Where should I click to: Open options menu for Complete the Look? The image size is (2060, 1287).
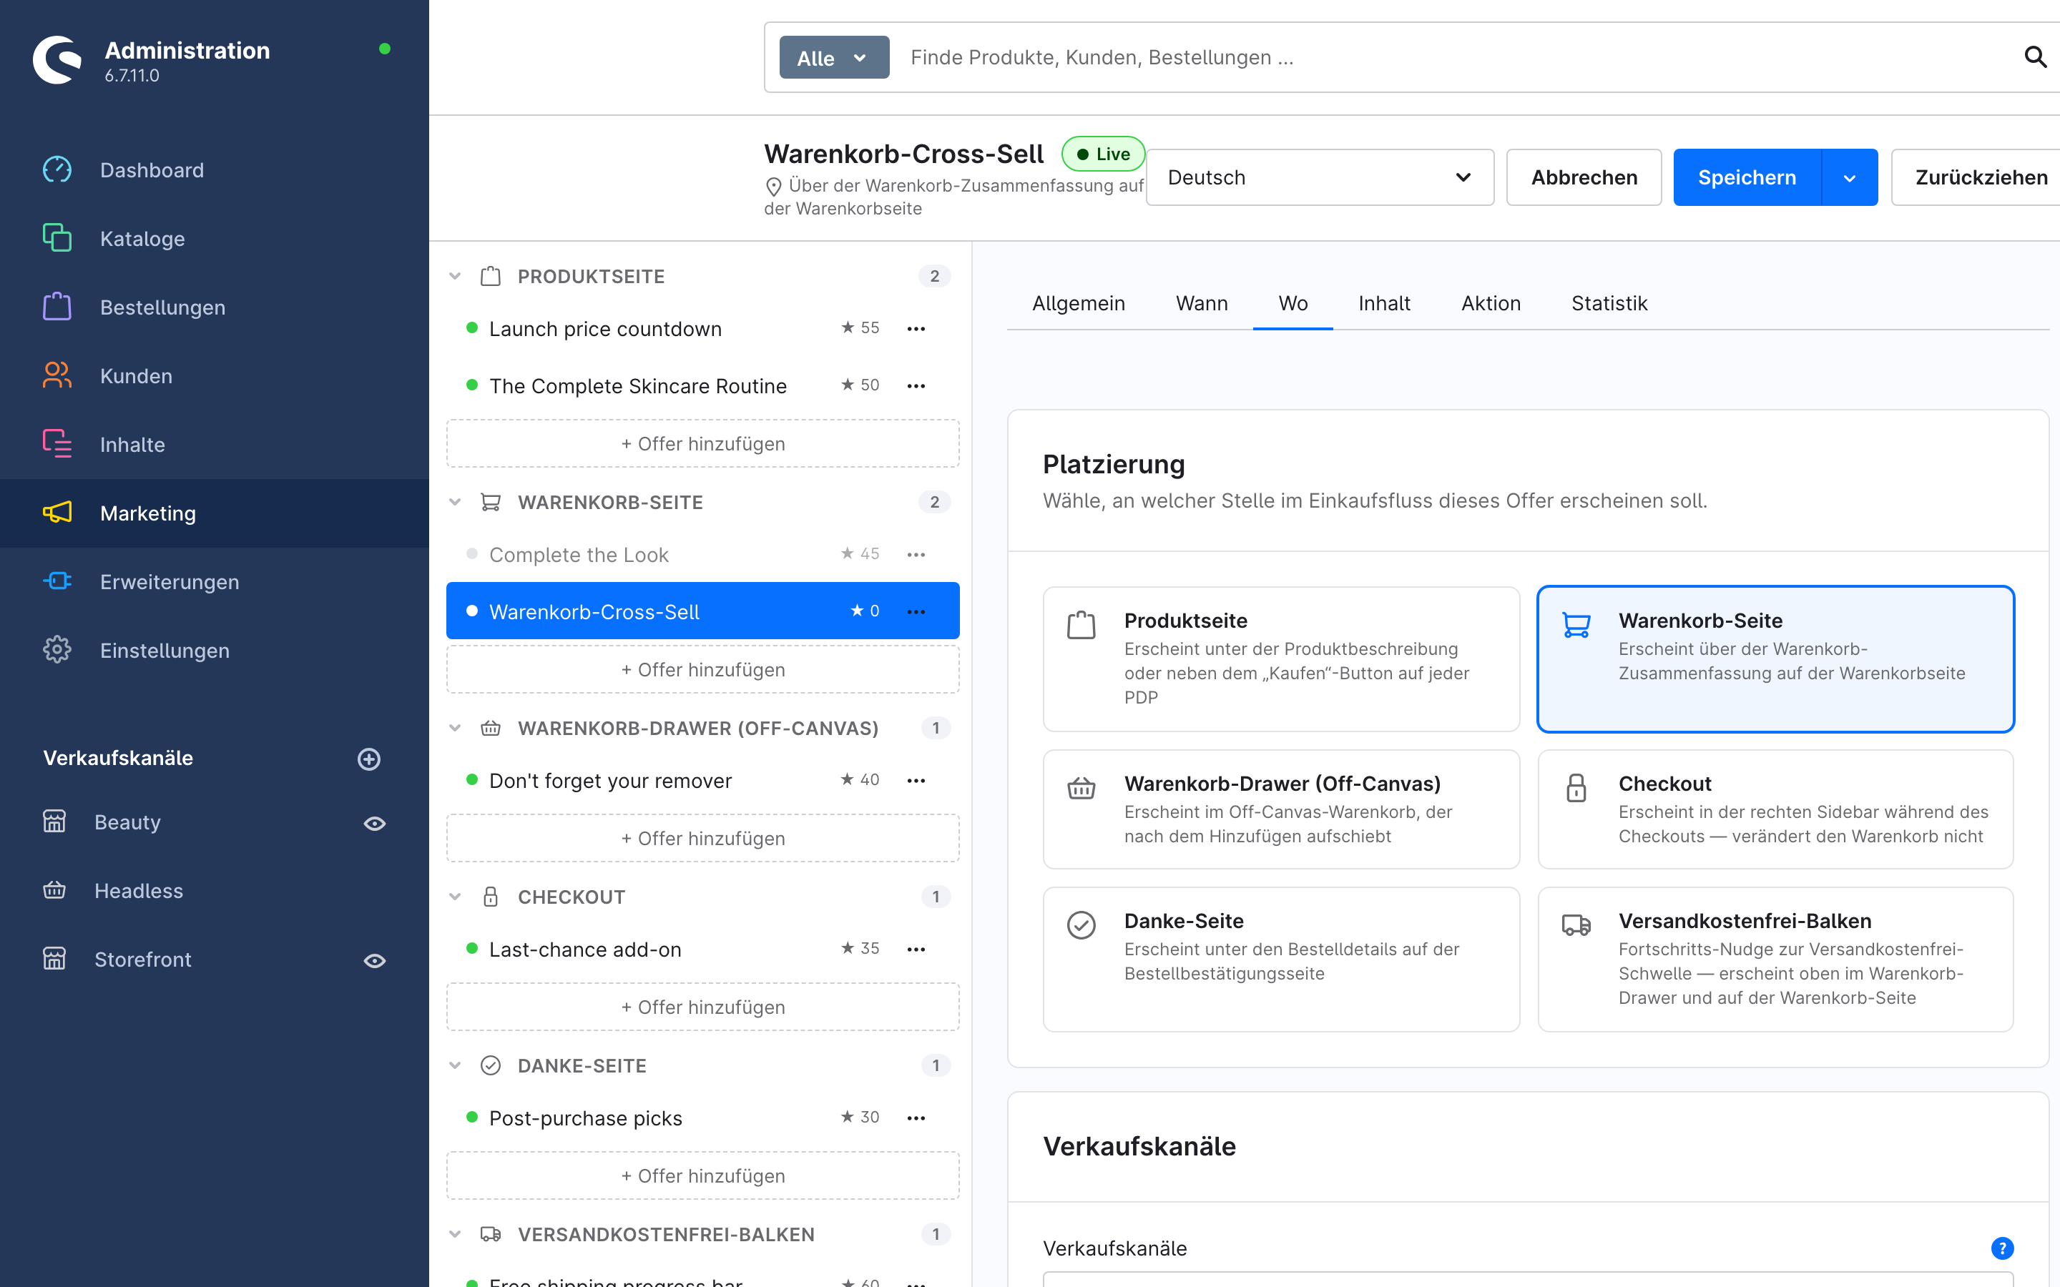[916, 555]
